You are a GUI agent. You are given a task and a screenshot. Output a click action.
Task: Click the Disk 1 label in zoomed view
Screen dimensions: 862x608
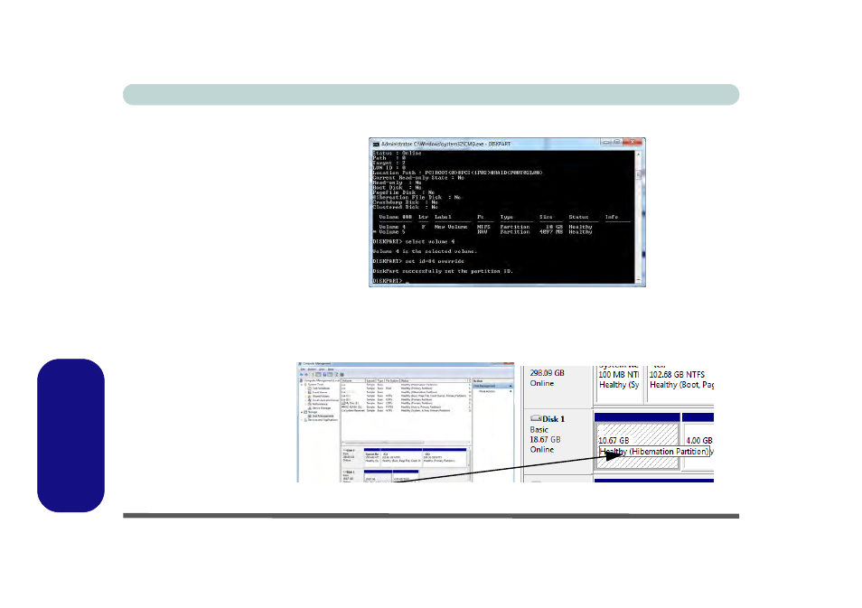548,419
